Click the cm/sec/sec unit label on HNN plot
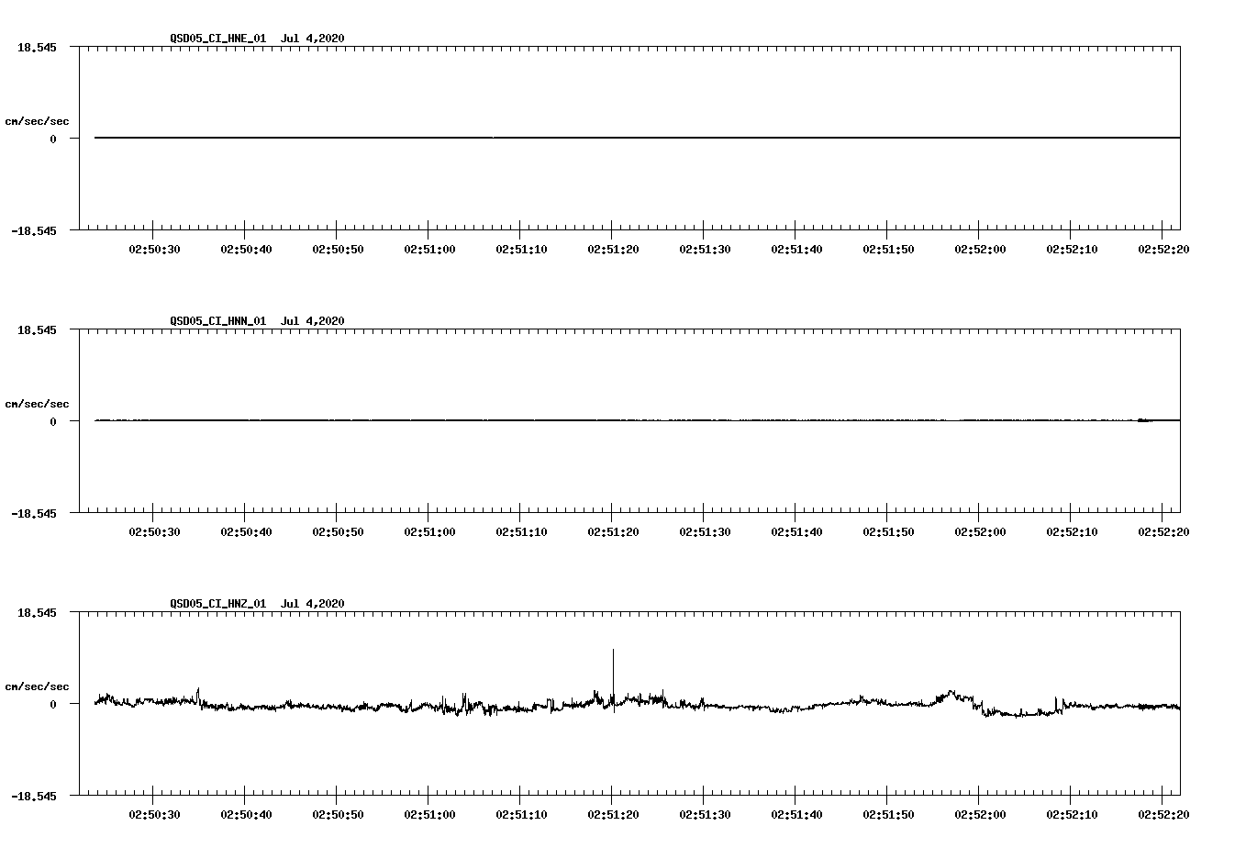Image resolution: width=1246 pixels, height=848 pixels. 37,404
